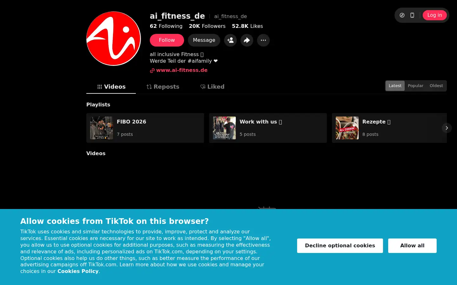The width and height of the screenshot is (457, 285).
Task: Click the FIBO 2026 playlist thumbnail
Action: 102,128
